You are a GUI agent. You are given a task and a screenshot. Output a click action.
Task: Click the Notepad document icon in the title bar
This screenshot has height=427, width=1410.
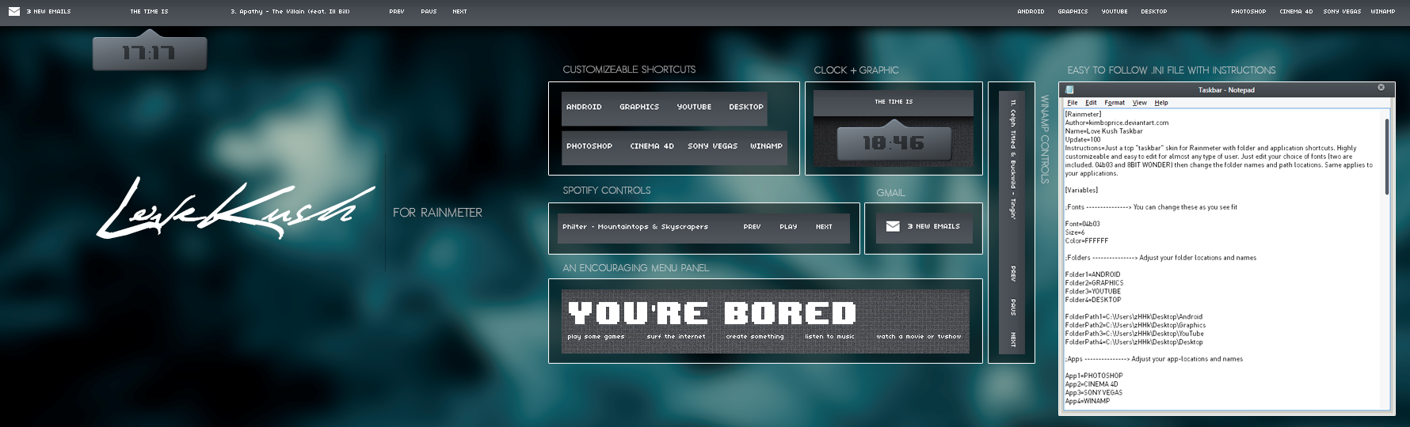pyautogui.click(x=1069, y=89)
